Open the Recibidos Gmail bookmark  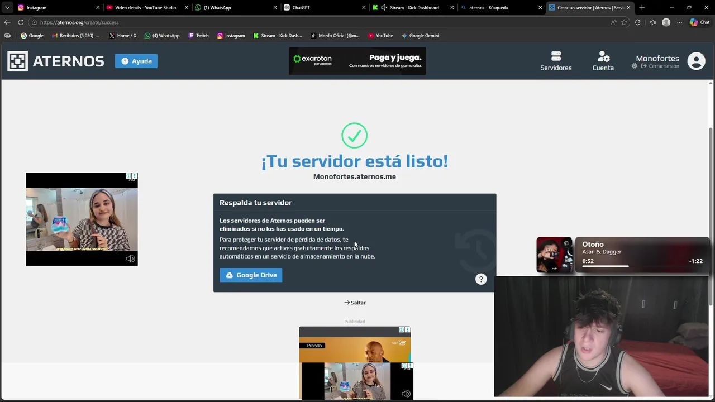tap(75, 36)
